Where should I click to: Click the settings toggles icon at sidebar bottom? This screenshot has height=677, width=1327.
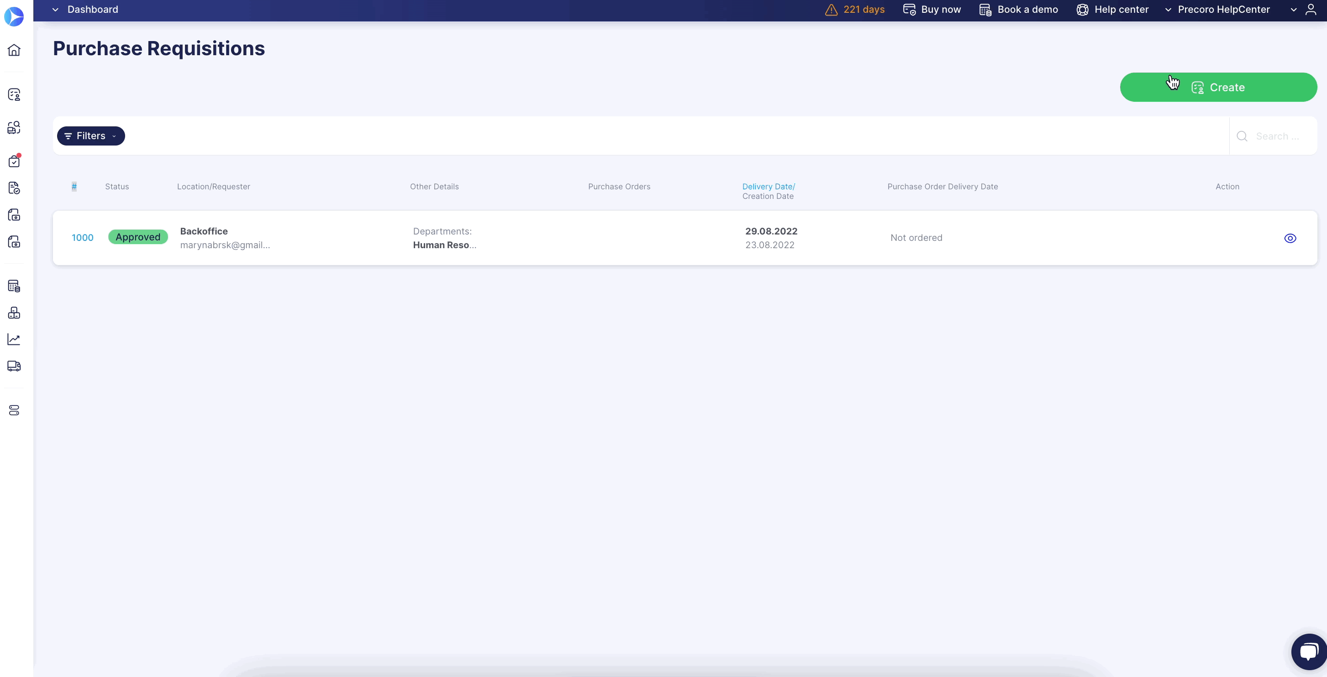tap(14, 410)
